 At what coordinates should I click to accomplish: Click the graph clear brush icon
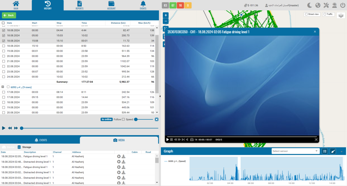[333, 151]
